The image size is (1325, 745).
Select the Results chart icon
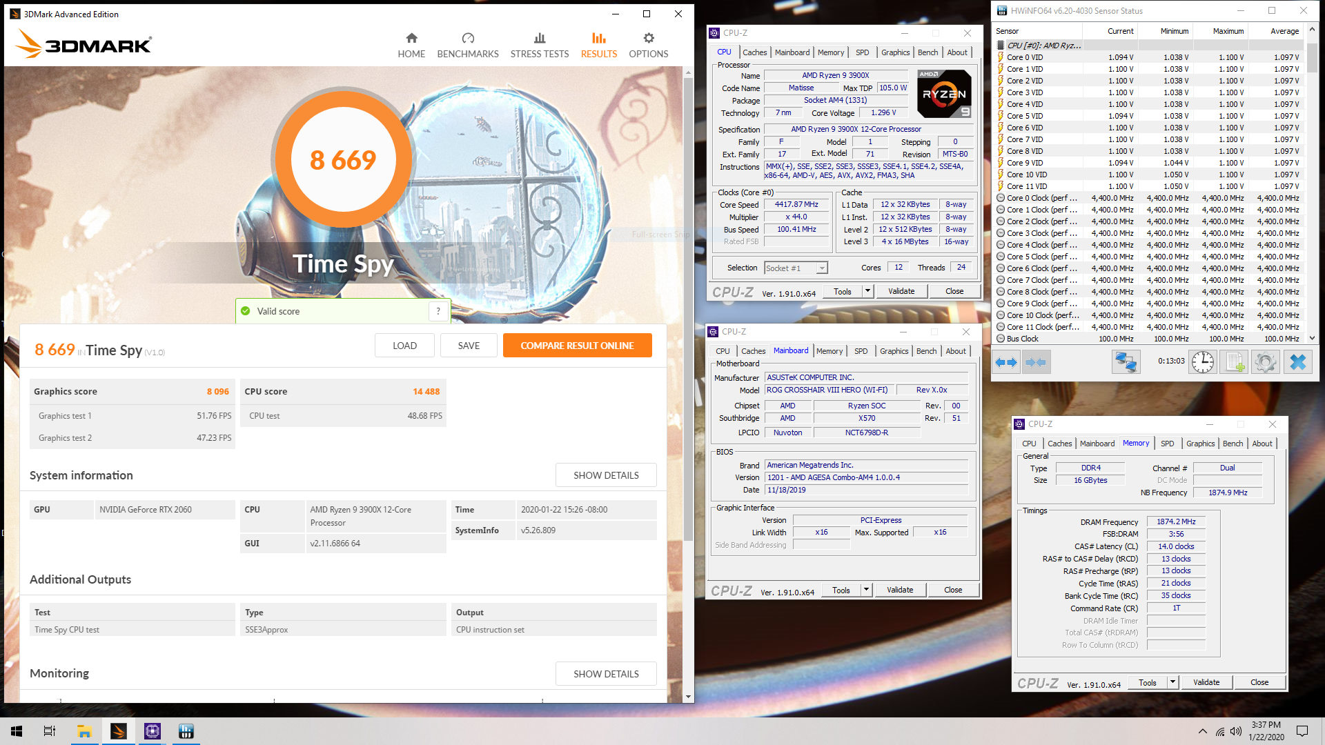(598, 38)
